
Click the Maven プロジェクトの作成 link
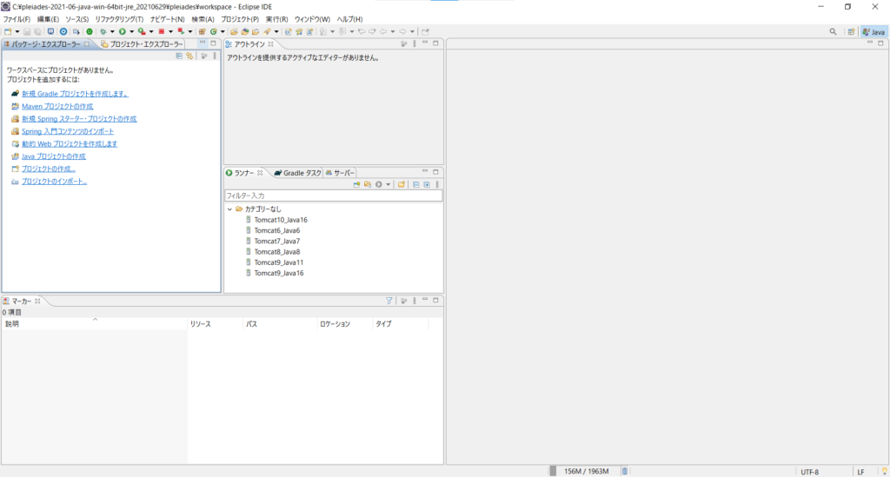coord(57,106)
